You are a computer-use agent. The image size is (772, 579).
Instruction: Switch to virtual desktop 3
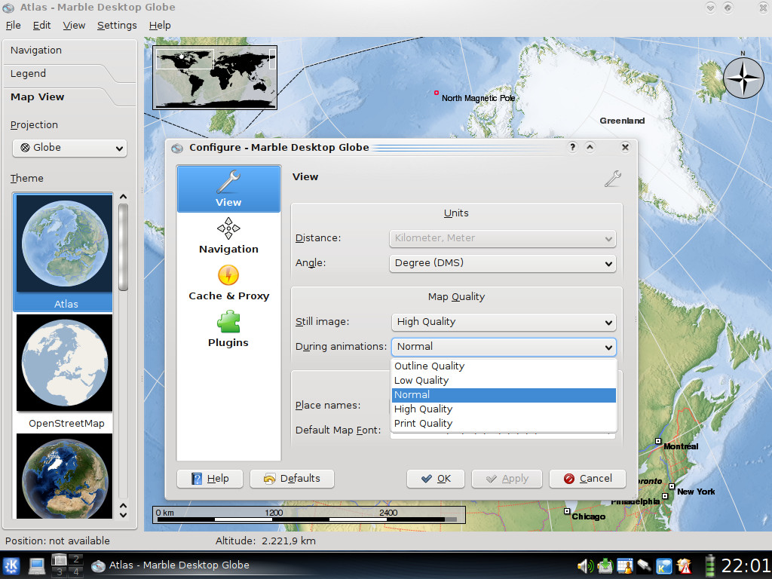59,571
